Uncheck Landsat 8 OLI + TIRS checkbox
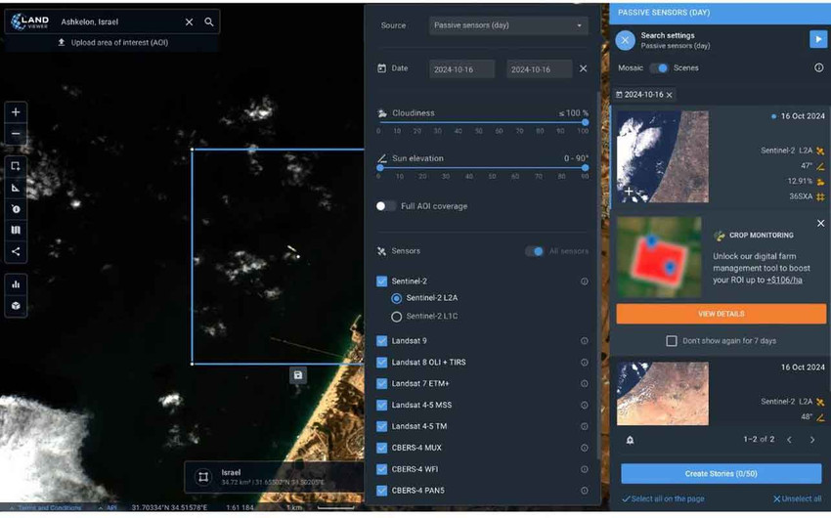This screenshot has width=831, height=518. [x=381, y=363]
